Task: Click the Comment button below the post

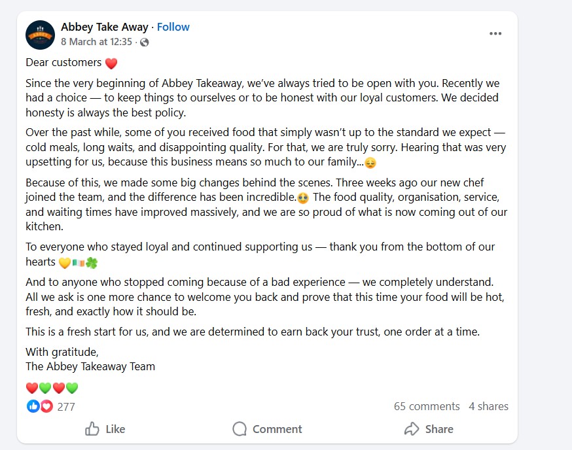Action: 267,429
